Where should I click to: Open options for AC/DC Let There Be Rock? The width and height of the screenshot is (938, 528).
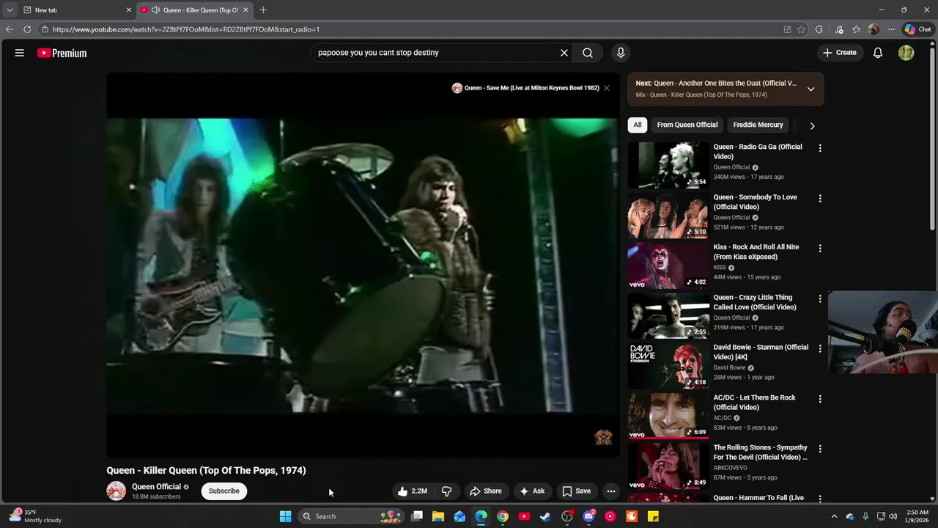coord(820,399)
